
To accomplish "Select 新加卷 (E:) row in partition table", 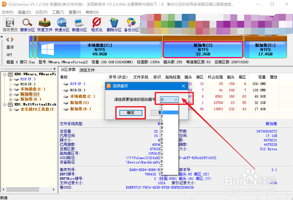I will [x=80, y=109].
